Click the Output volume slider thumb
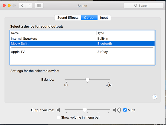 click(x=85, y=110)
